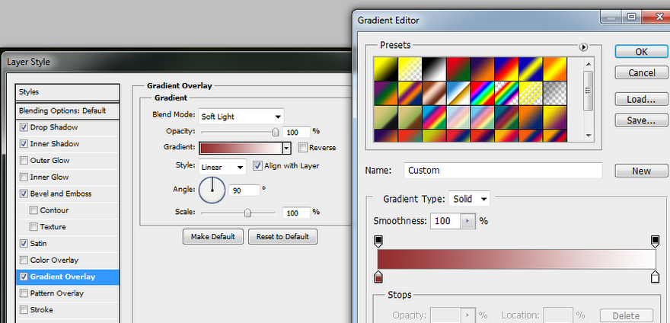Click the Layer Style Opacity value field

(296, 133)
